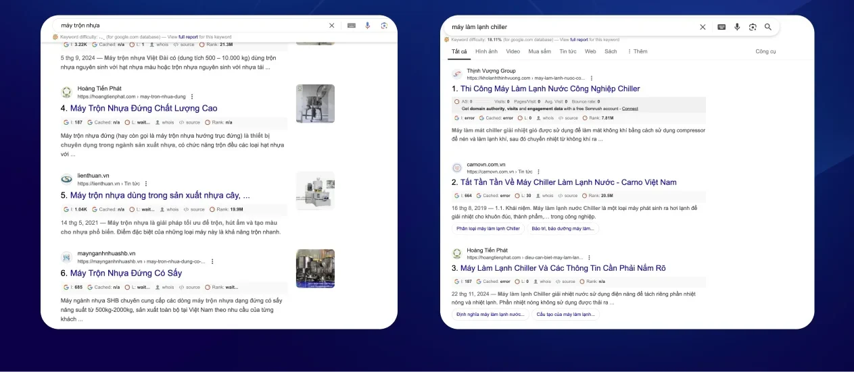
Task: Click 'Định nghĩa máy làm lạnh nước...' chip
Action: tap(490, 315)
